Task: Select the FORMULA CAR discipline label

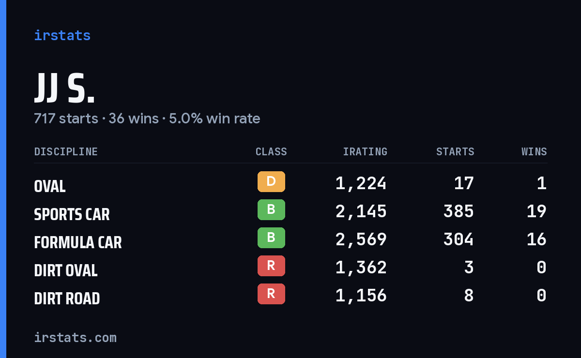Action: tap(78, 242)
